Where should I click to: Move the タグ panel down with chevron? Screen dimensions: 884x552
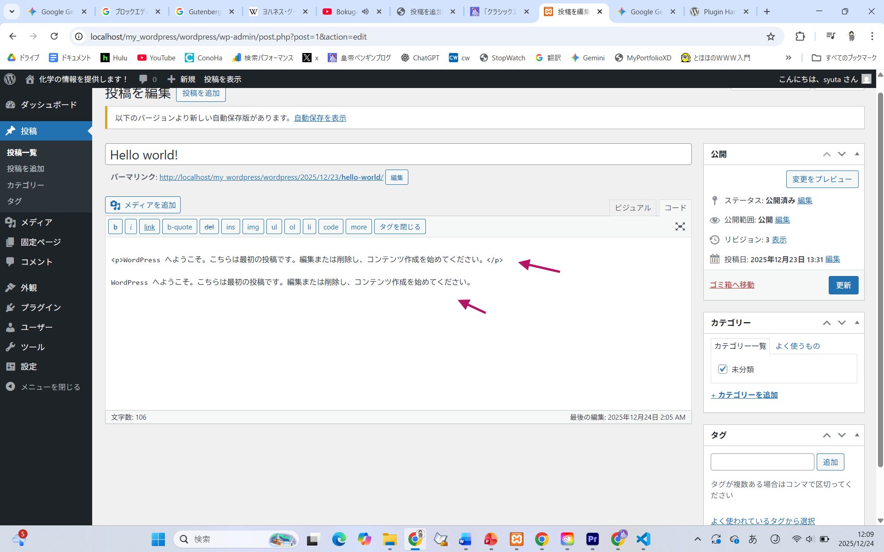[x=842, y=435]
